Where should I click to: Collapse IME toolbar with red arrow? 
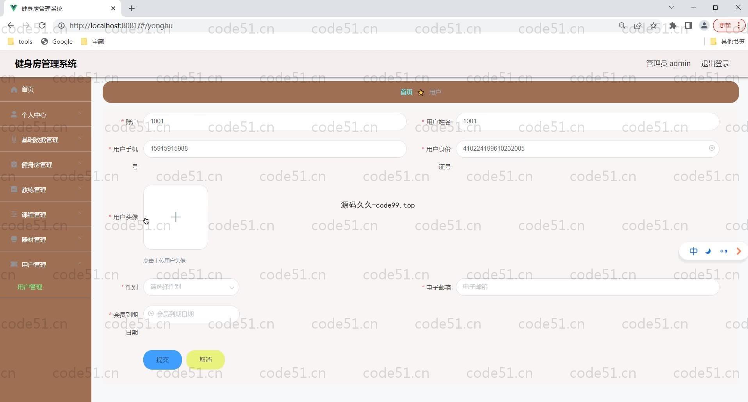[x=738, y=251]
